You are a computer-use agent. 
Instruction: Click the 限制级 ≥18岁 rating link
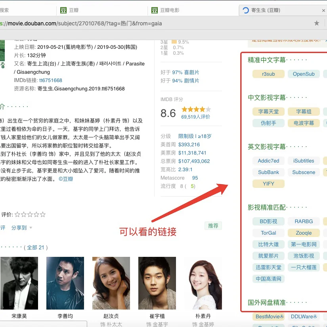195,136
